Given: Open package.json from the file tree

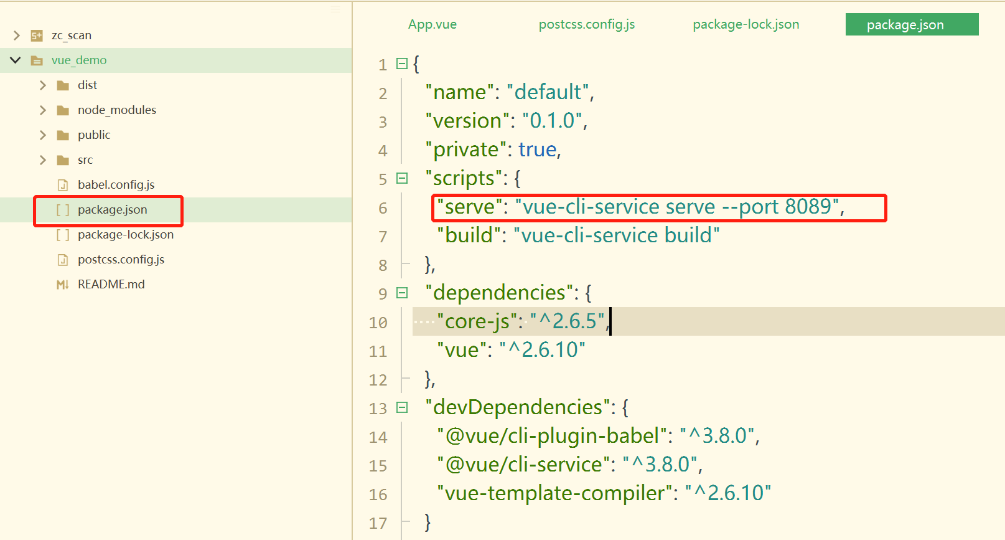Looking at the screenshot, I should tap(113, 210).
